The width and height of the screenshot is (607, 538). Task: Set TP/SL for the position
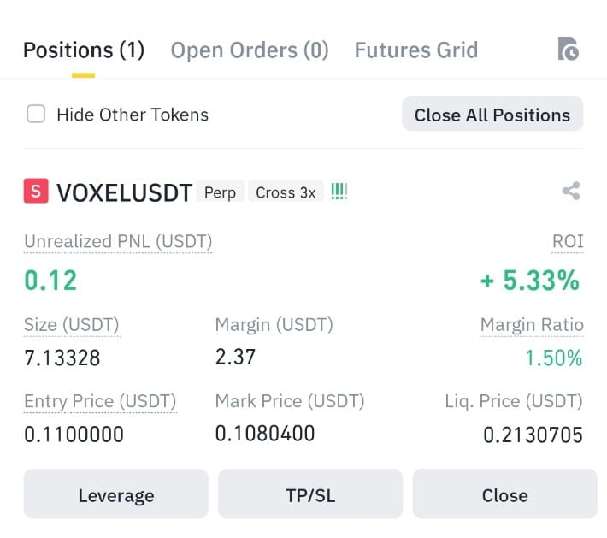(310, 494)
